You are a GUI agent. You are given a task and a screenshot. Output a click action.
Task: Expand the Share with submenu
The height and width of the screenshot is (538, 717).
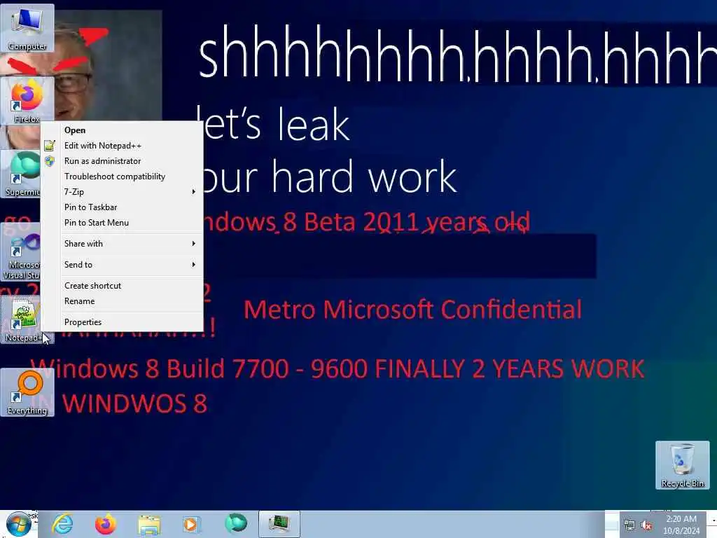click(123, 243)
